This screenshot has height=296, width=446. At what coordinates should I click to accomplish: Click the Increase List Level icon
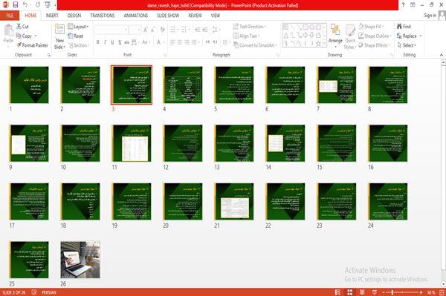point(205,30)
